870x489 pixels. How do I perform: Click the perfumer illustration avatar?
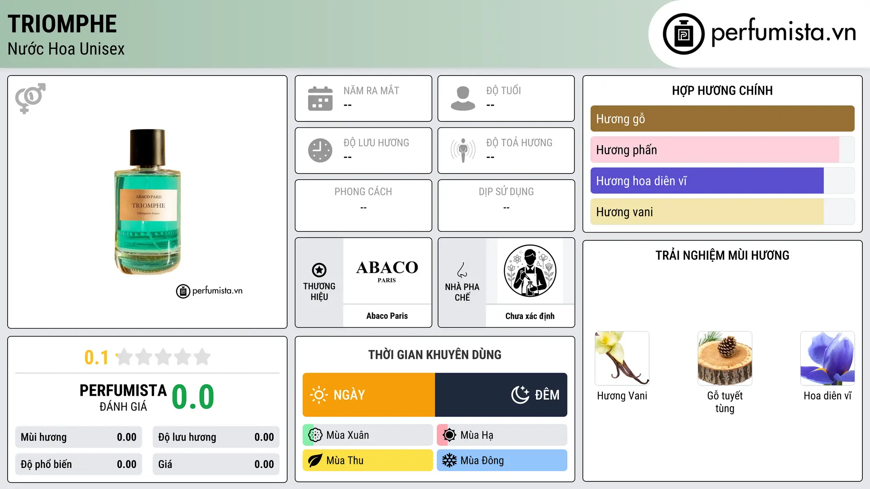pos(530,271)
